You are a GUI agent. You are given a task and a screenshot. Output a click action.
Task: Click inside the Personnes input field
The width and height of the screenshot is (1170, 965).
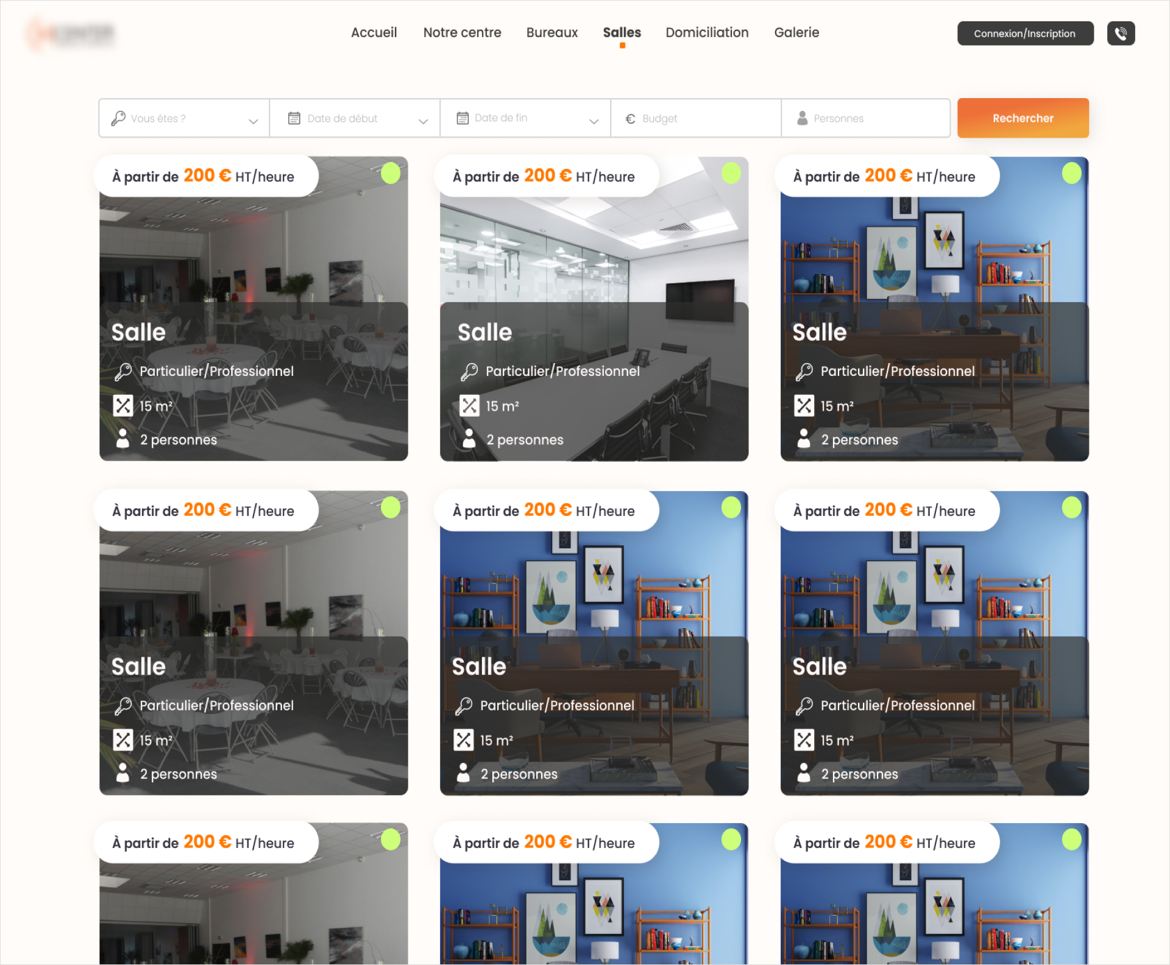coord(865,118)
